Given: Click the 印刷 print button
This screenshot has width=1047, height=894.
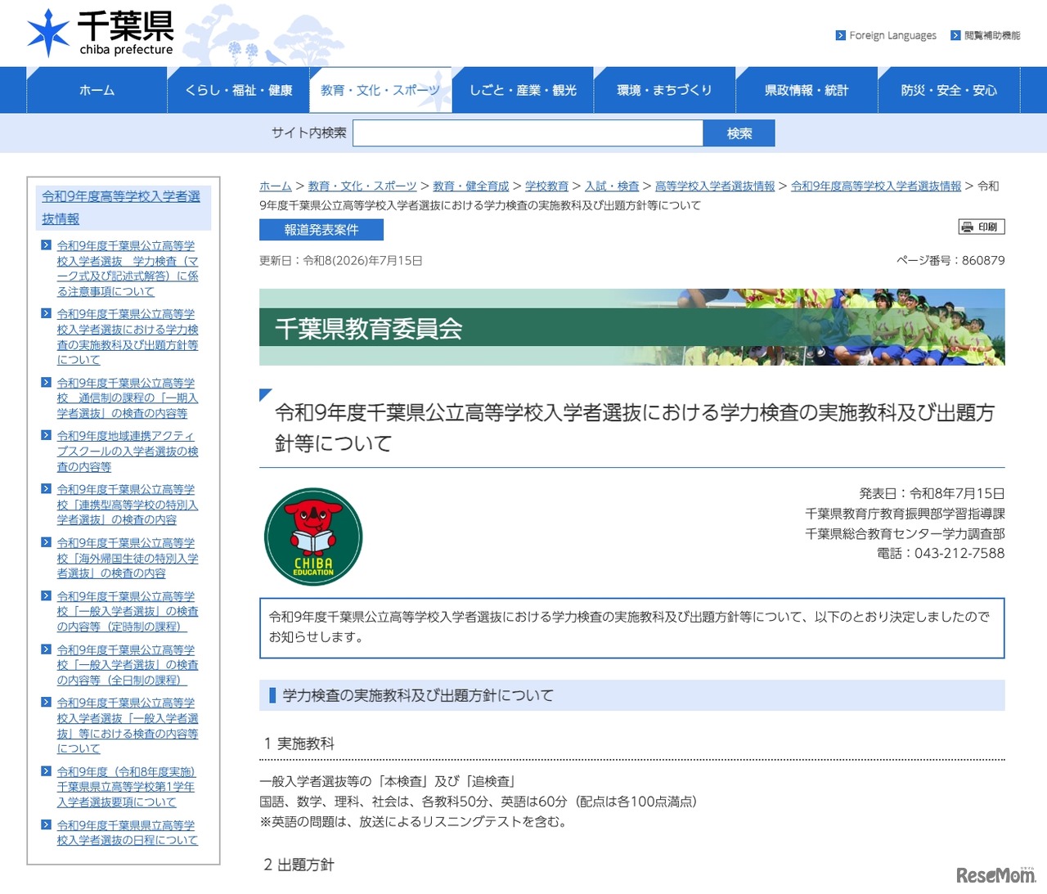Looking at the screenshot, I should [x=982, y=227].
